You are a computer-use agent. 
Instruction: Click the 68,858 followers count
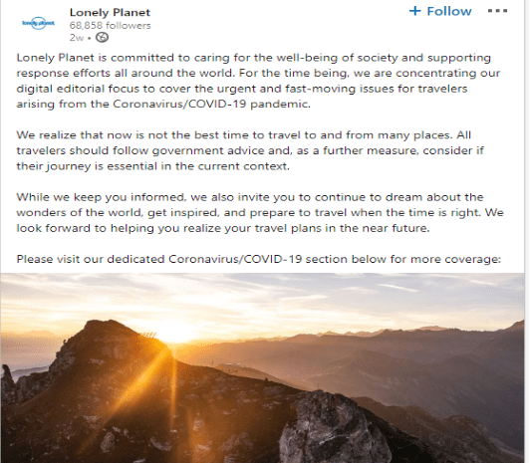(x=111, y=25)
